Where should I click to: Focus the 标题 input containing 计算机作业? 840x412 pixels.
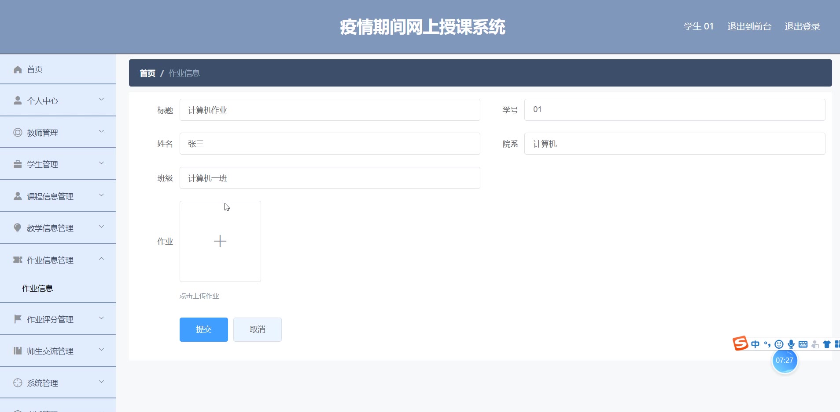pyautogui.click(x=330, y=110)
